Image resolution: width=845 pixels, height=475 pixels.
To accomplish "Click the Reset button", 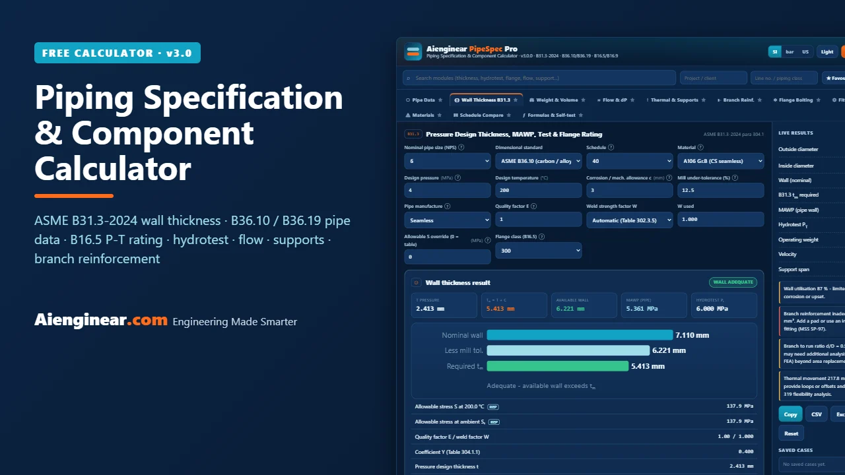I will (791, 433).
